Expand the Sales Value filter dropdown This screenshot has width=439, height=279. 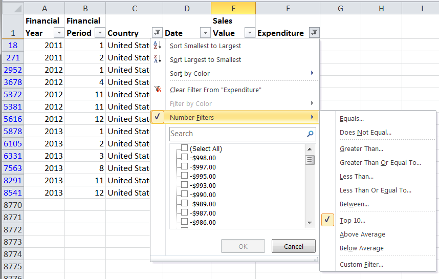pyautogui.click(x=249, y=33)
